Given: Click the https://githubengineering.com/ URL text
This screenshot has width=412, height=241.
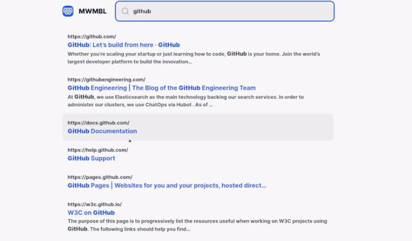Looking at the screenshot, I should click(x=107, y=80).
